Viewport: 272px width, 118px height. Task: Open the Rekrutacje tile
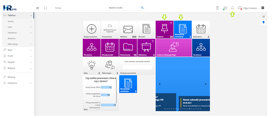(110, 66)
